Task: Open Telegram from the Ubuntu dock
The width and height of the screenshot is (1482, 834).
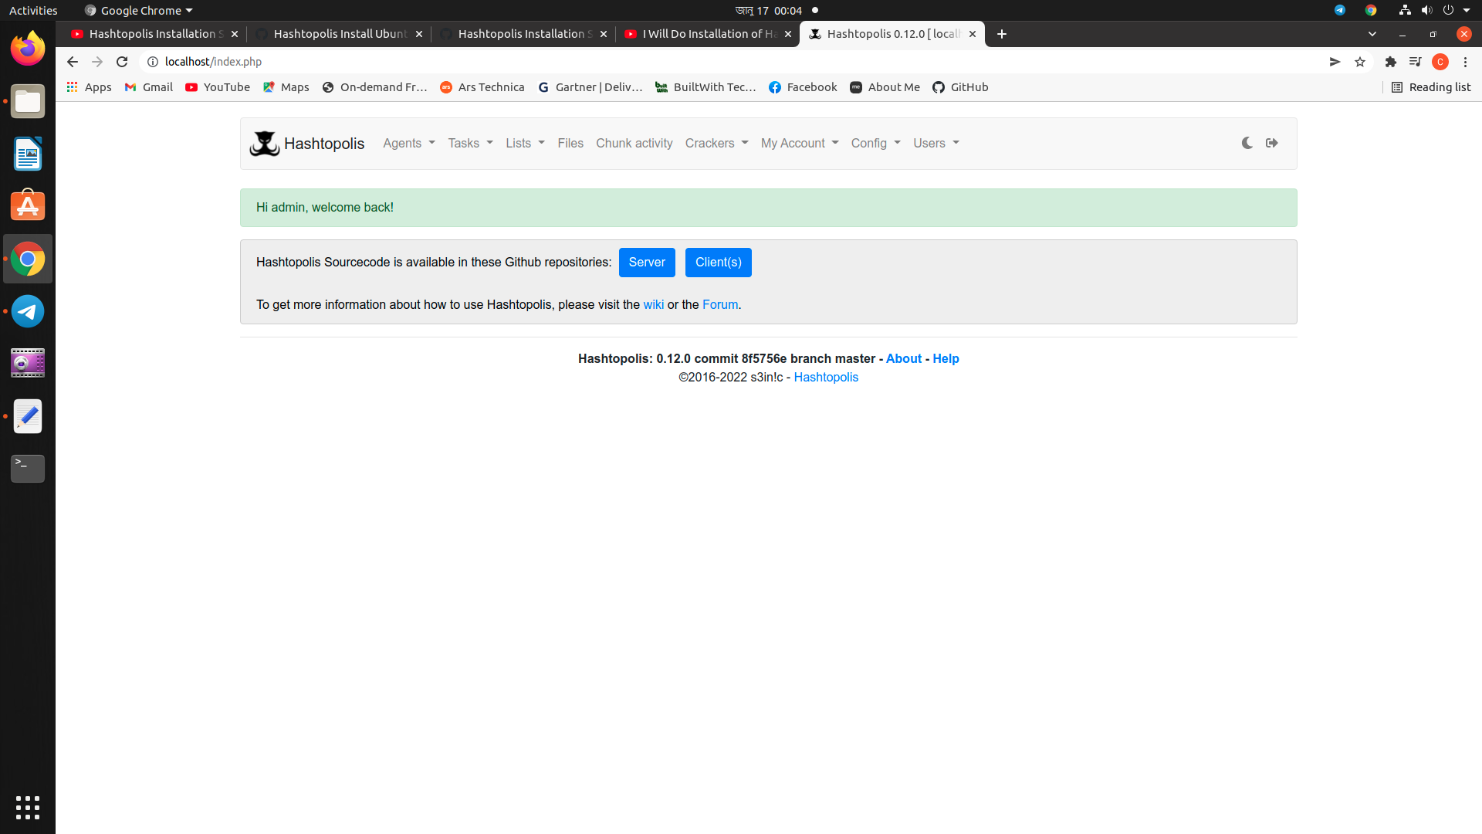Action: (x=27, y=310)
